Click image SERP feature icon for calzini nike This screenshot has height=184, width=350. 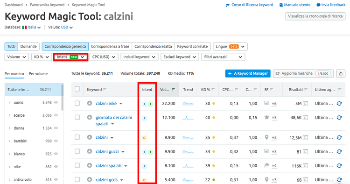point(266,103)
